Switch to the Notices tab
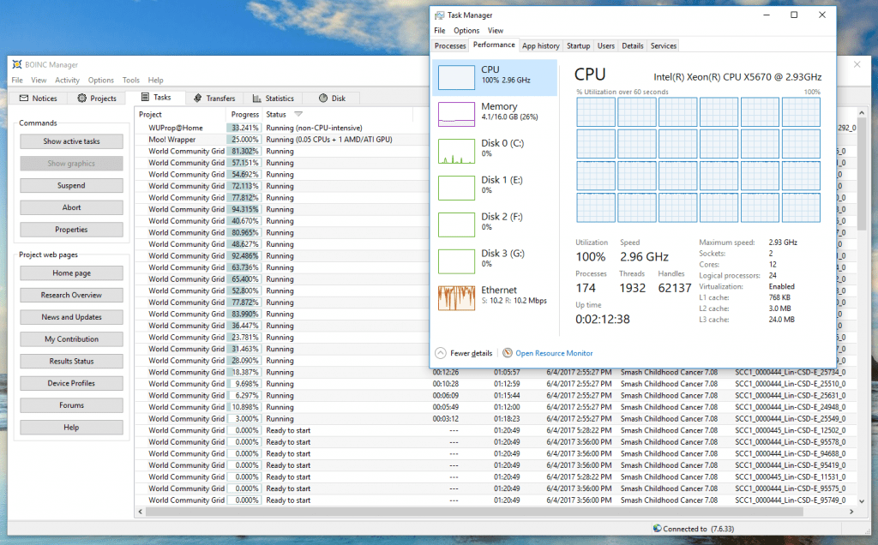Viewport: 878px width, 545px height. point(39,99)
